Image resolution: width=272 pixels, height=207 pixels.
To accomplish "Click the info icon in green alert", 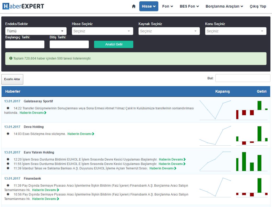I will [11, 58].
